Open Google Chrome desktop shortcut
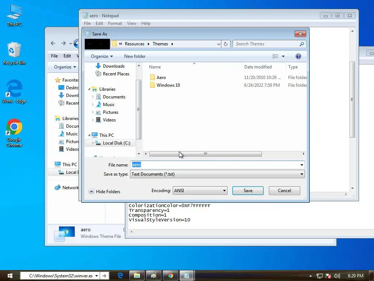The height and width of the screenshot is (281, 374). (x=14, y=133)
